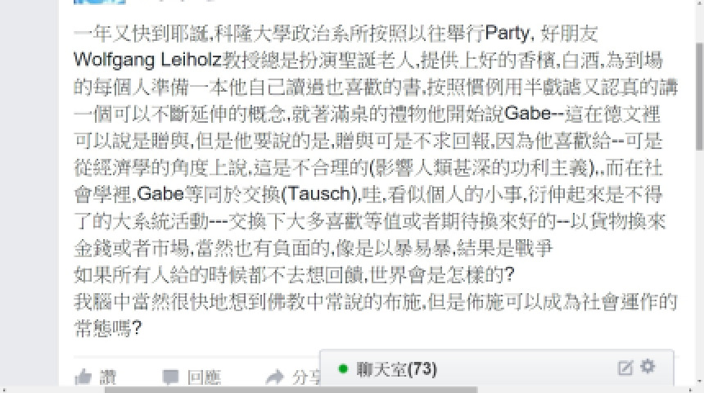The height and width of the screenshot is (393, 704).
Task: Click the 讚 like link
Action: click(107, 377)
